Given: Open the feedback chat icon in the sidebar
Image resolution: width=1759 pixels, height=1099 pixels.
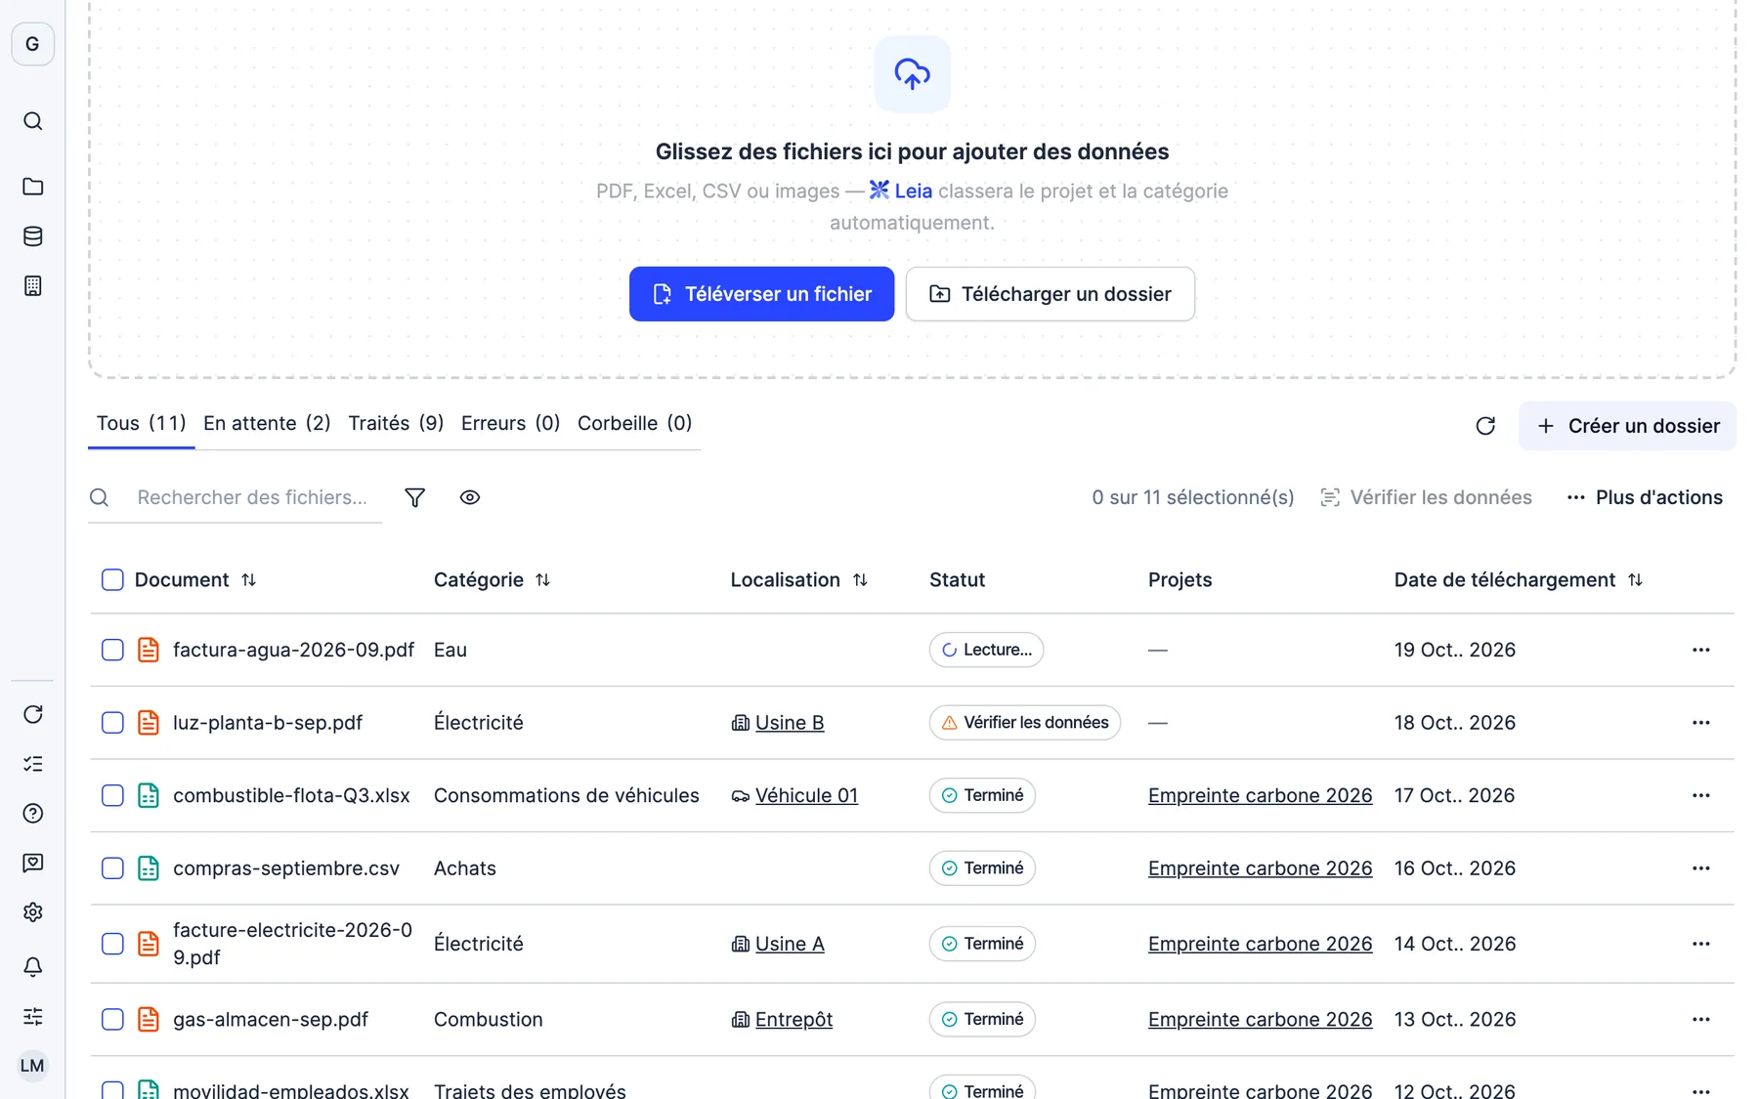Looking at the screenshot, I should point(32,863).
